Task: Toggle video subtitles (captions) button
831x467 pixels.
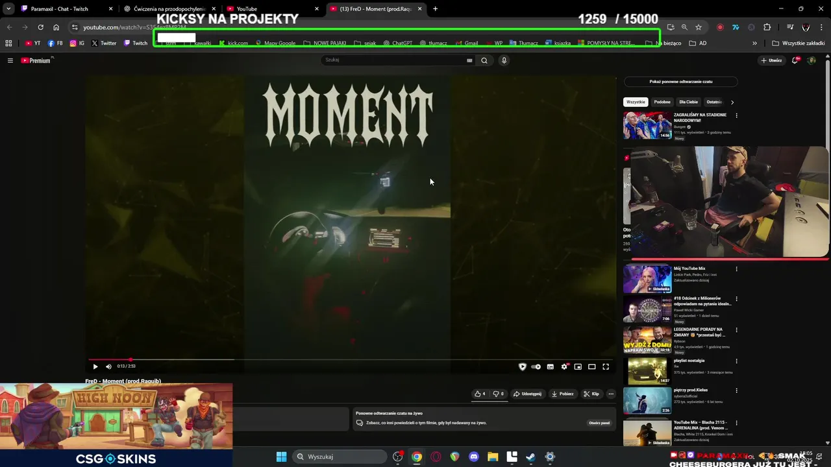Action: click(550, 366)
